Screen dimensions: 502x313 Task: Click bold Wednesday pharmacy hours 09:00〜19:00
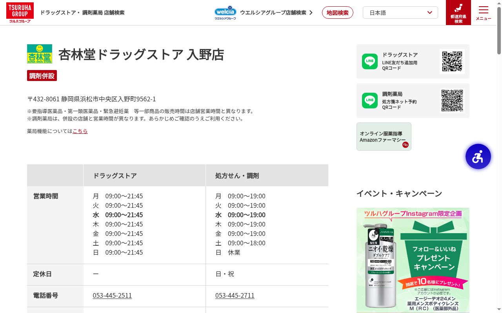click(x=247, y=215)
